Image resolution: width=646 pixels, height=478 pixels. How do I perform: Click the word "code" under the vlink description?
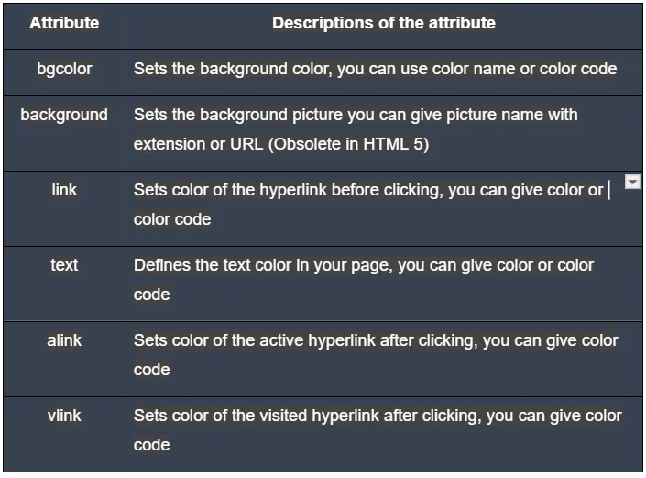152,445
